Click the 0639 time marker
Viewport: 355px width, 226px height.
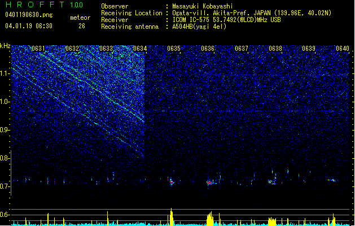(x=309, y=49)
